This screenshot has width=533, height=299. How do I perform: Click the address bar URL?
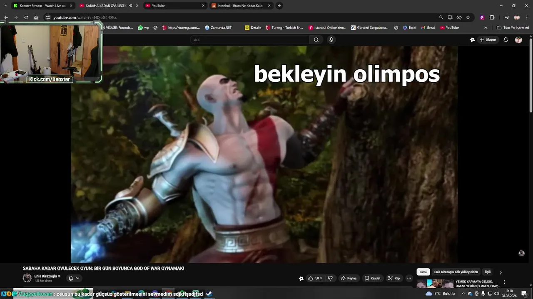[x=85, y=17]
